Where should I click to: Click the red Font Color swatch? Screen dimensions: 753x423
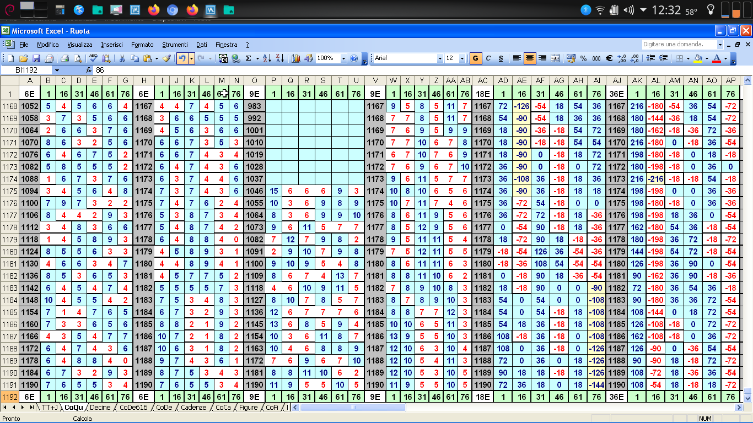(x=717, y=58)
